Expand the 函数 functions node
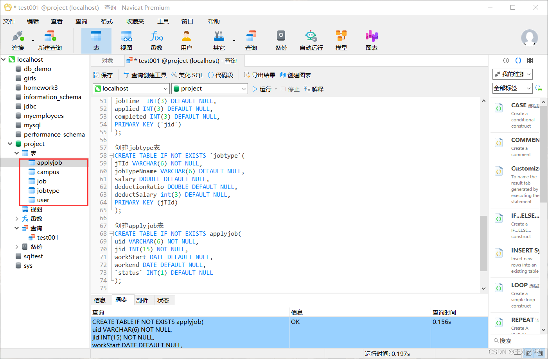 tap(17, 219)
